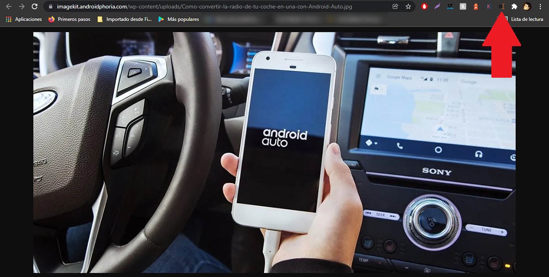
Task: Open the Chrome three-dot menu
Action: 540,6
